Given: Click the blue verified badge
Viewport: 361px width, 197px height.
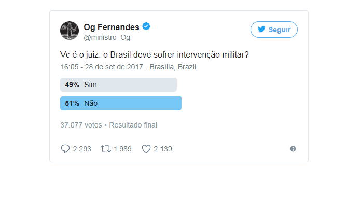Looking at the screenshot, I should (x=146, y=26).
